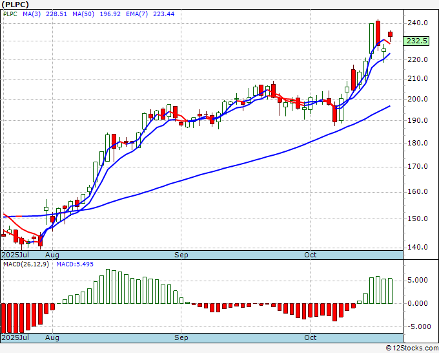Viewport: 439px width, 353px height.
Task: Click the MACD(26,12,9) indicator label
Action: (x=26, y=264)
